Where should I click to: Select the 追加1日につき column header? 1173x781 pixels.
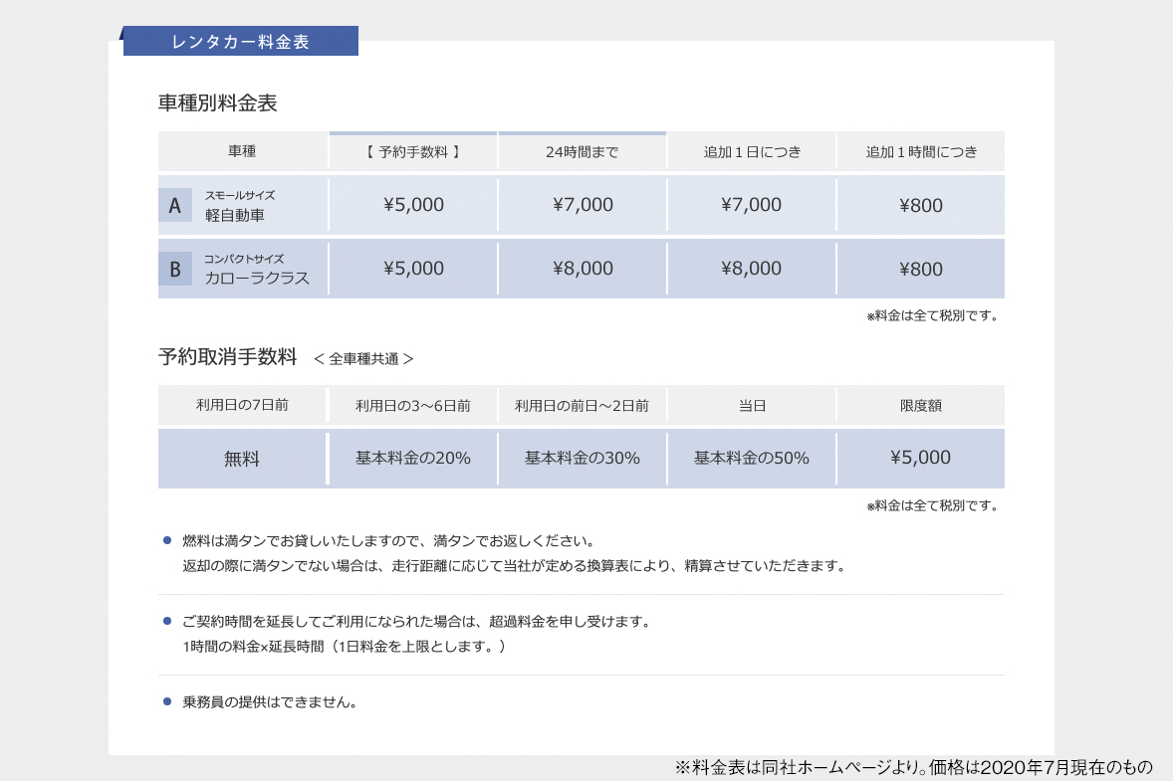pos(752,152)
